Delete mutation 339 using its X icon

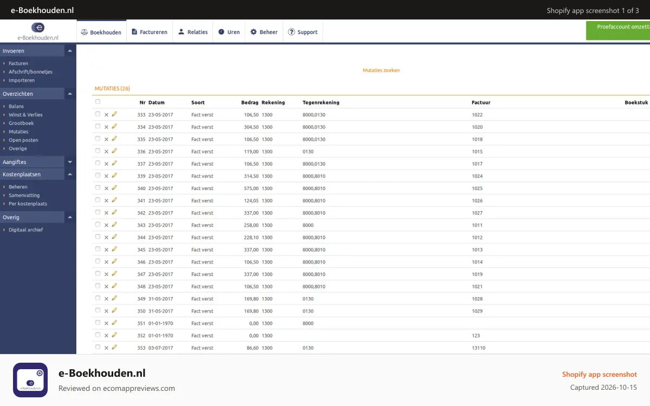pos(106,176)
